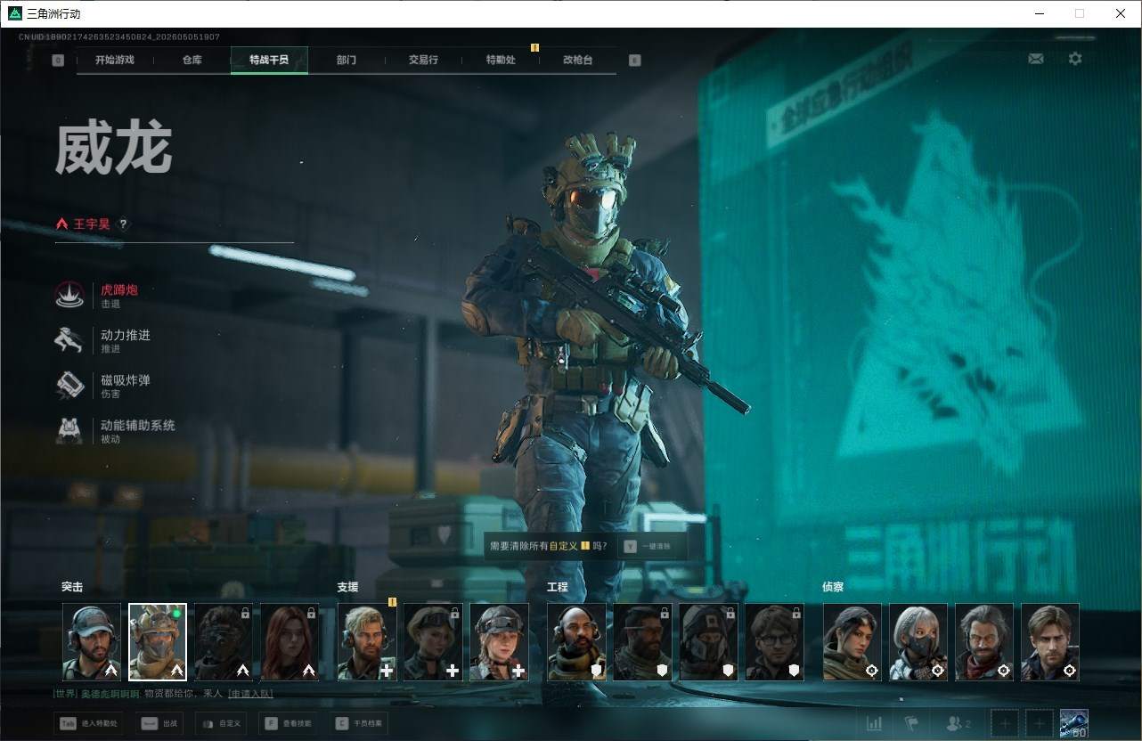Screen dimensions: 1142x741
Task: Select the last 侦察 operator portrait
Action: click(x=1050, y=642)
